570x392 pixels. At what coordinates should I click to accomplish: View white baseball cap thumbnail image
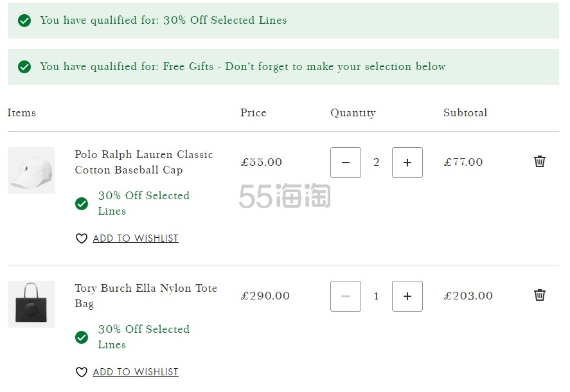31,170
